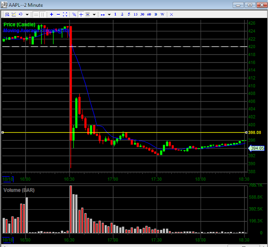Minimize the AAPL chart window
Screen dimensions: 268x247
(238, 5)
